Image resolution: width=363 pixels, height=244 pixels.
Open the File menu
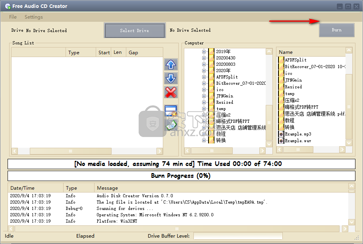pos(13,17)
